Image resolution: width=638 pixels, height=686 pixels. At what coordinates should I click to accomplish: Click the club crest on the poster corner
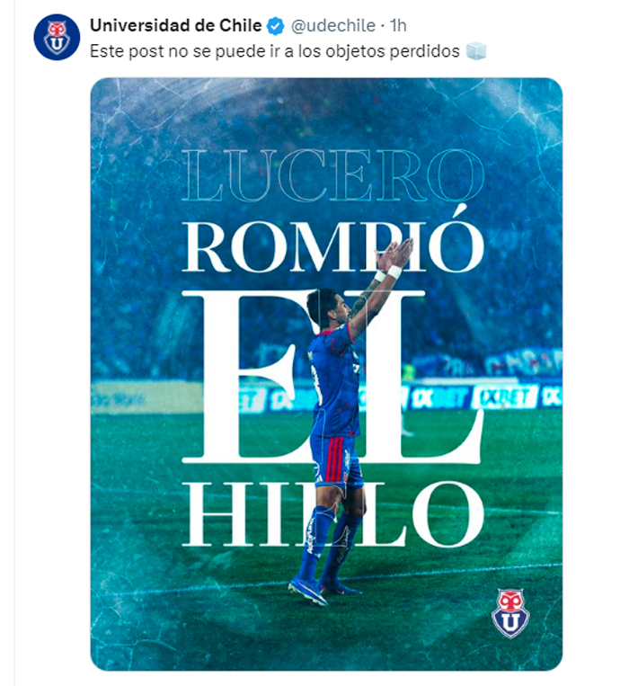(x=510, y=613)
